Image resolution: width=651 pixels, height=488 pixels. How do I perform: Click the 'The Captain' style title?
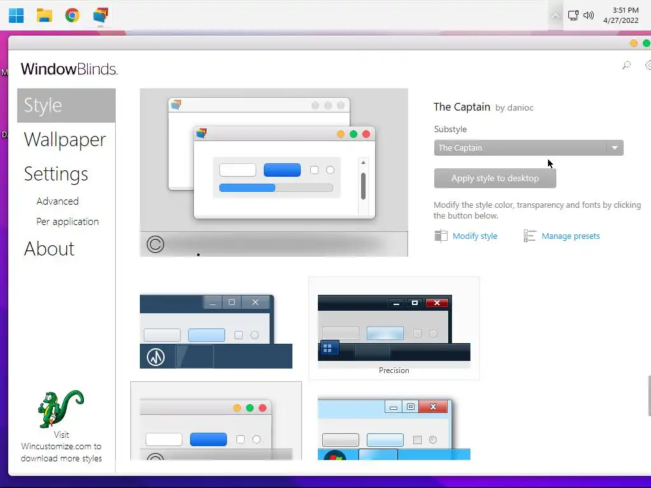(462, 107)
